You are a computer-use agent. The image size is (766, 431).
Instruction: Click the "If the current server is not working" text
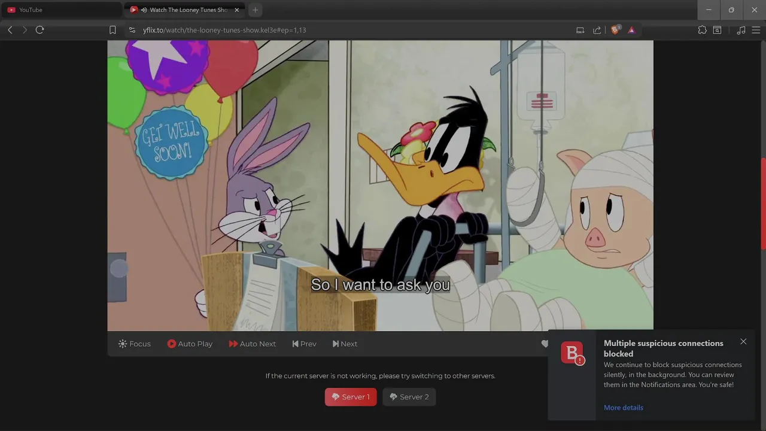(x=381, y=376)
